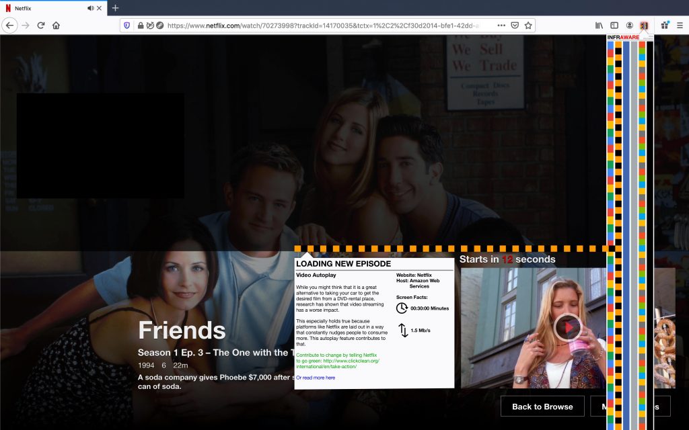Click the up-down data transfer arrows icon
Image resolution: width=689 pixels, height=430 pixels.
[x=403, y=331]
